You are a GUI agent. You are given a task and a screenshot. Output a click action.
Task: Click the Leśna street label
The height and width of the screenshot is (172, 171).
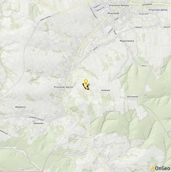coord(144,66)
